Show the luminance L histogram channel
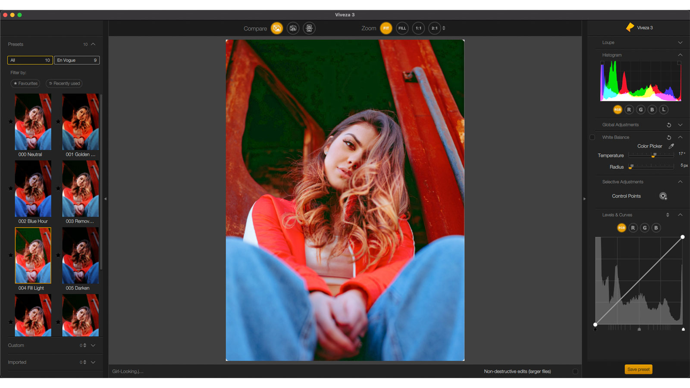690x388 pixels. (664, 110)
